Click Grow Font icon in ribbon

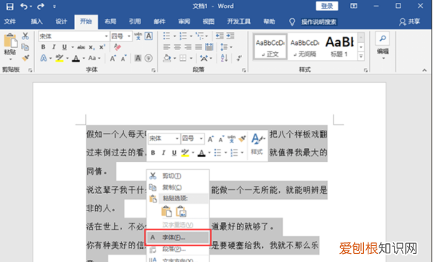tap(113, 58)
